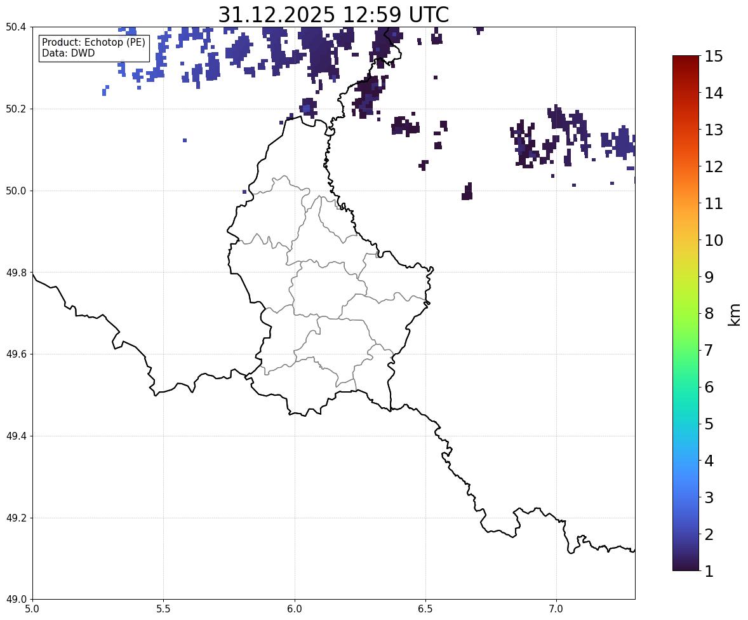Image resolution: width=748 pixels, height=620 pixels.
Task: Click colorbar tick value 5
Action: (x=709, y=424)
